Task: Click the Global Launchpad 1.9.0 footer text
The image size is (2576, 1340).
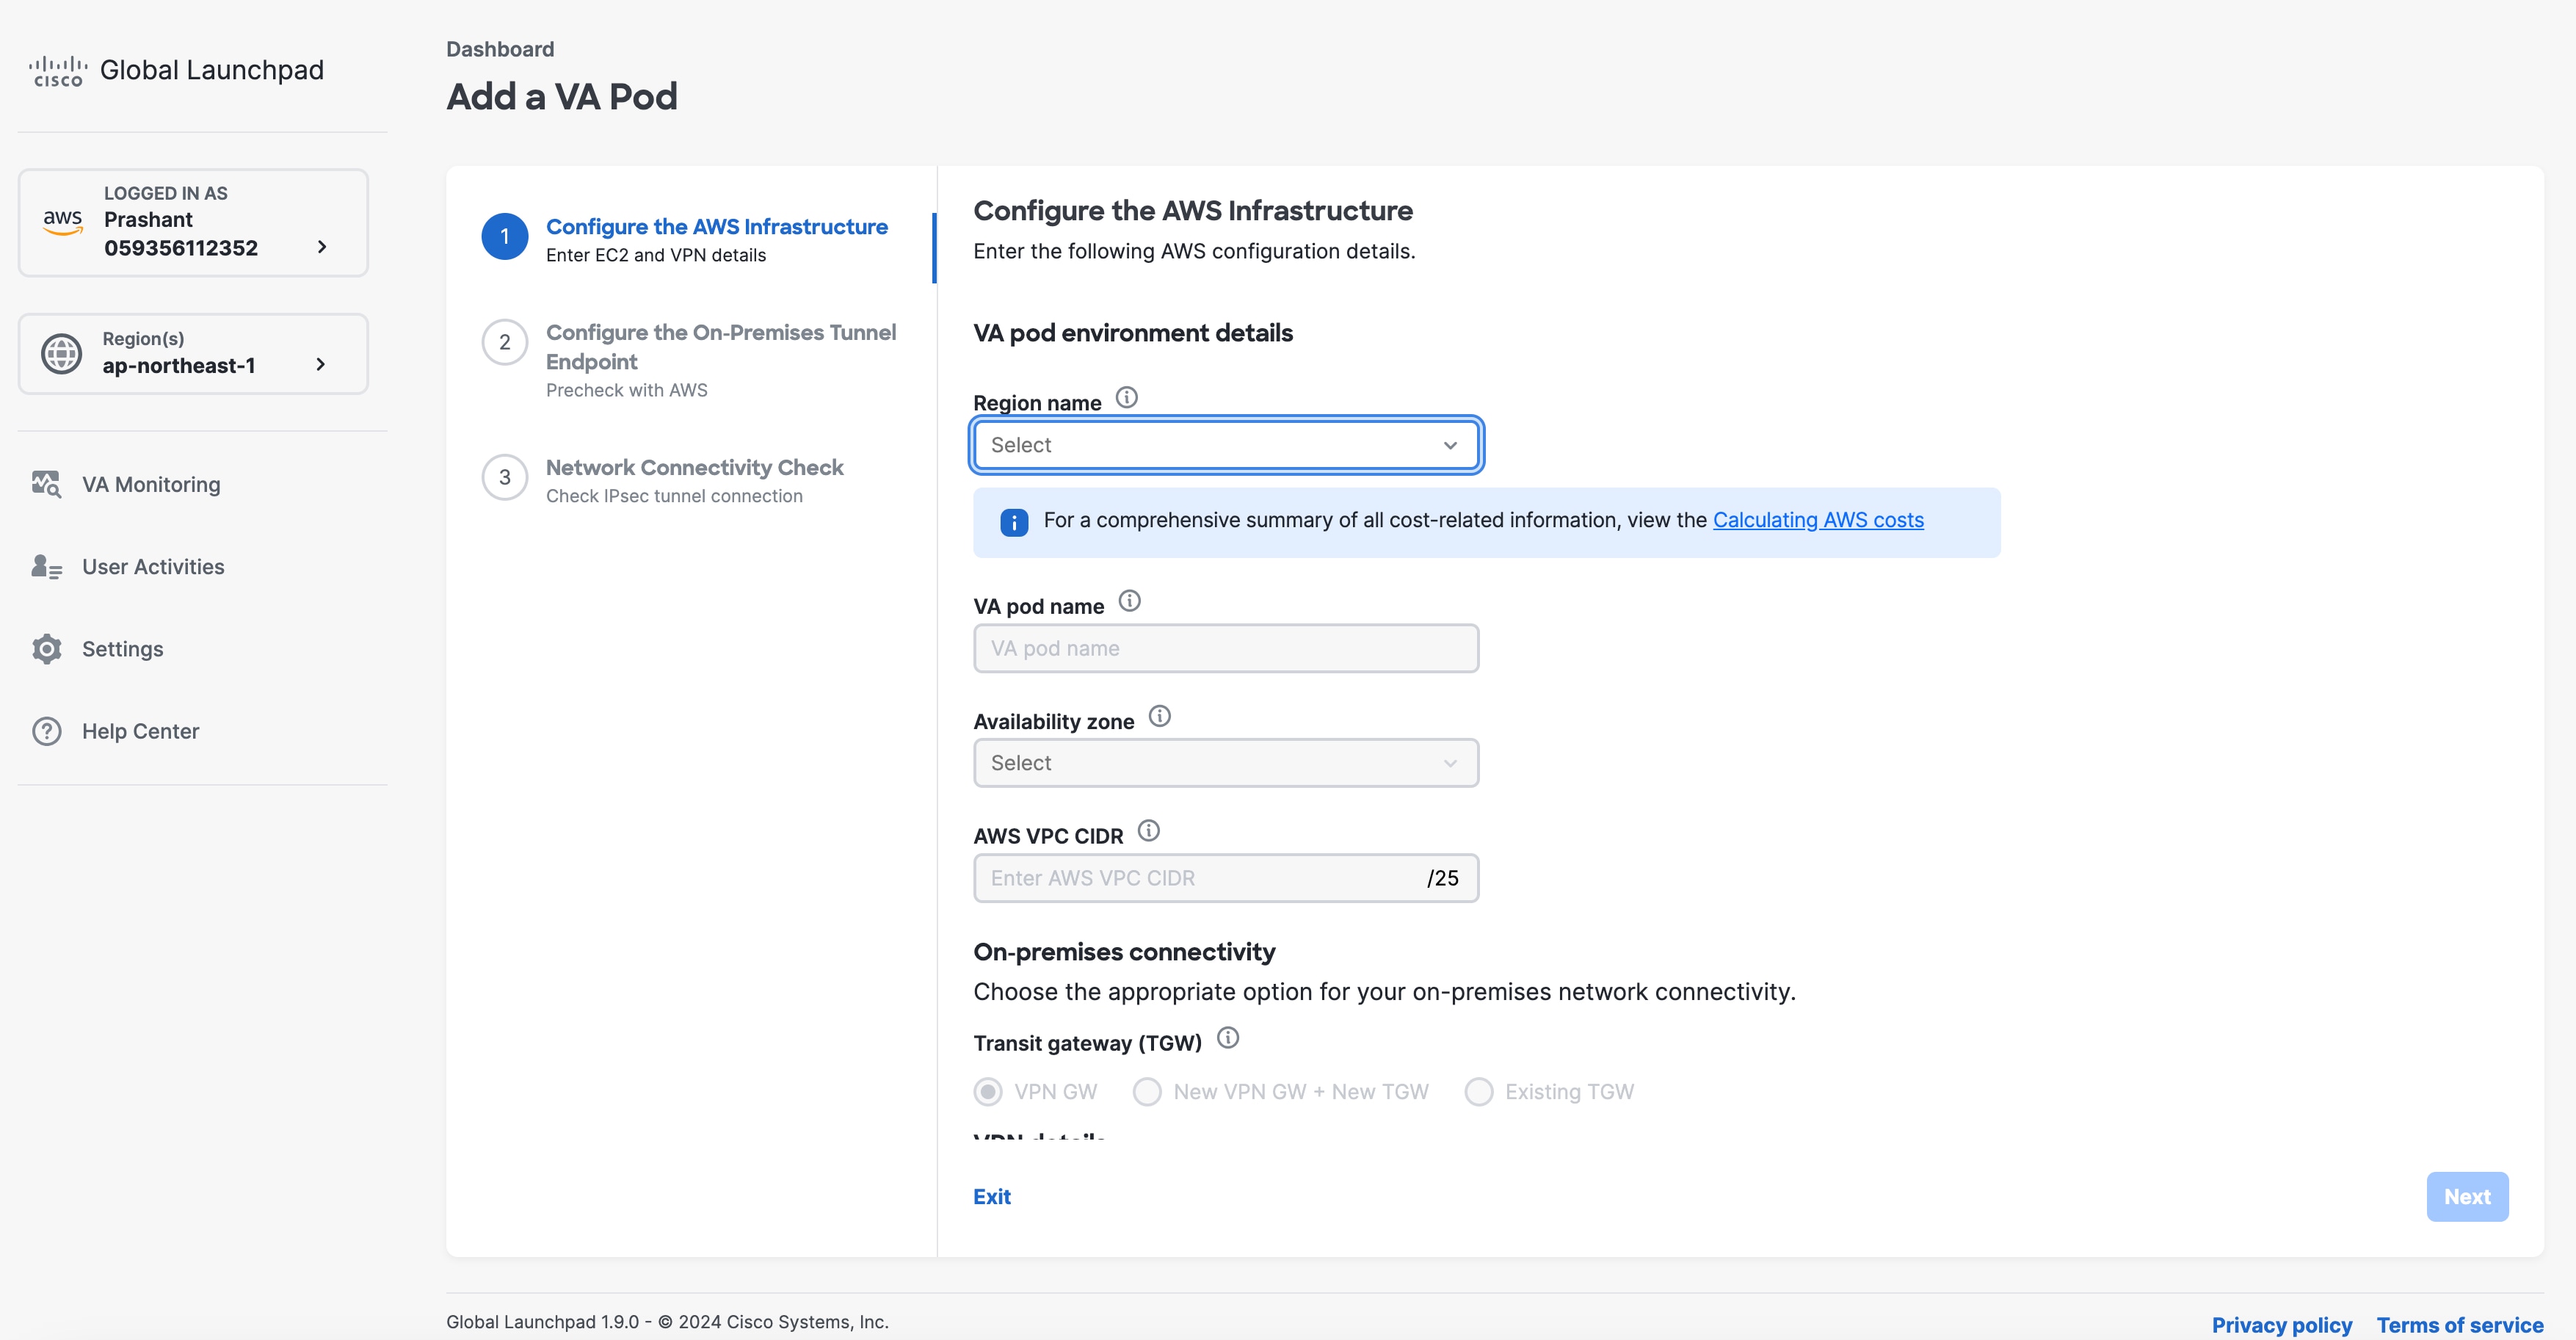Action: [x=666, y=1322]
